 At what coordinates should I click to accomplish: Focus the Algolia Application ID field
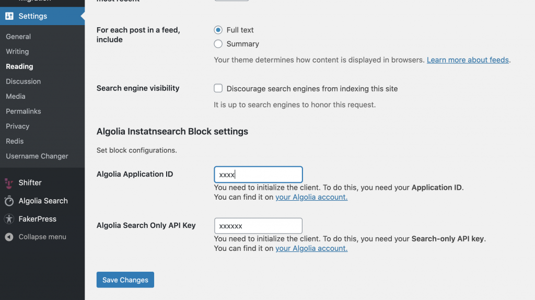(258, 175)
